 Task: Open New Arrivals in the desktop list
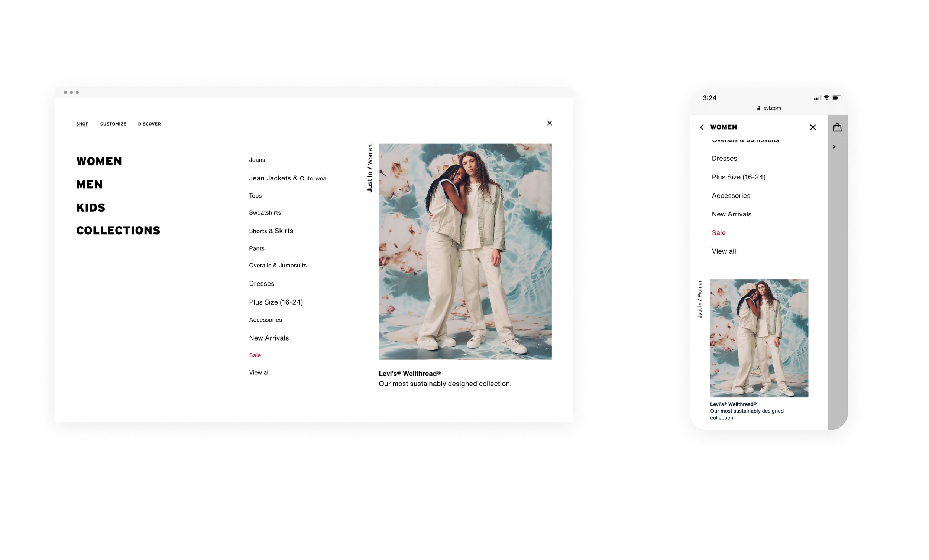pyautogui.click(x=268, y=338)
